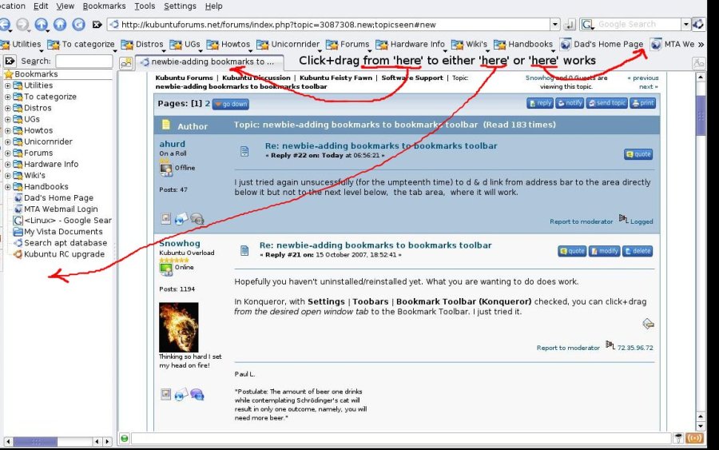This screenshot has width=719, height=450.
Task: Click Snowhog's profile icon
Action: tap(166, 394)
